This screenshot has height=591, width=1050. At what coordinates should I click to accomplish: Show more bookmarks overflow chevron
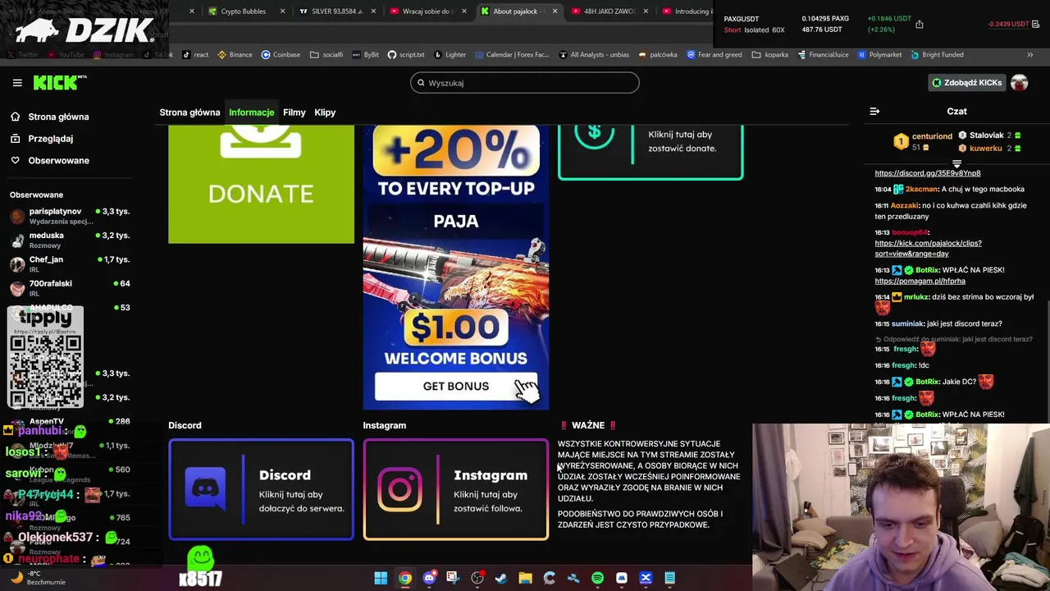(x=1029, y=55)
